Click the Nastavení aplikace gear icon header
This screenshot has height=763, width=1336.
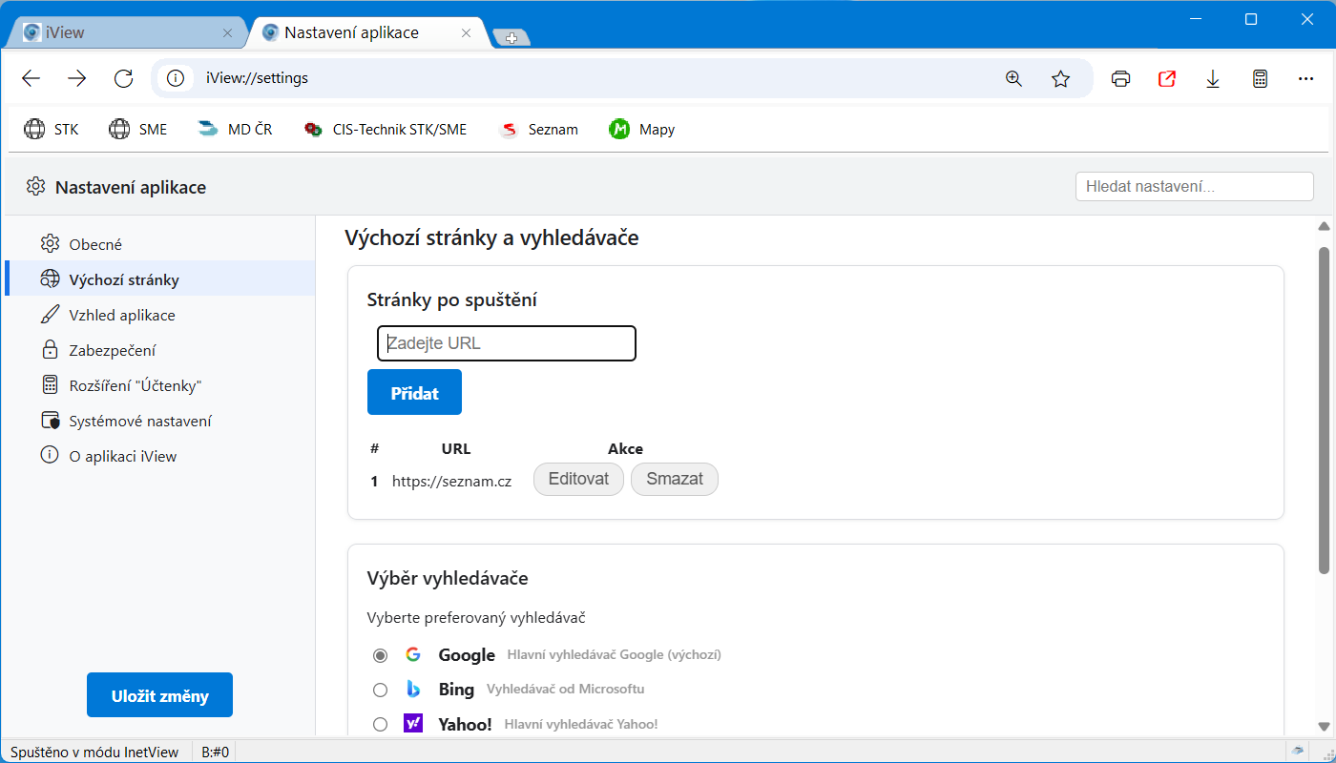(36, 186)
